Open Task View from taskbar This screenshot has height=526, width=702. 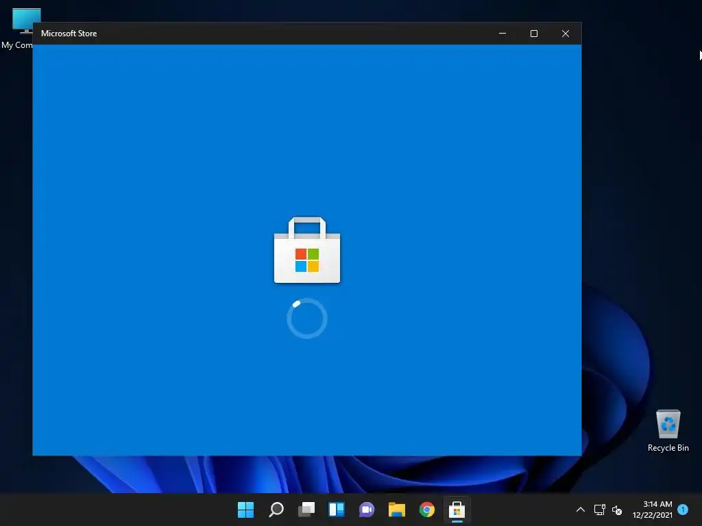tap(306, 510)
